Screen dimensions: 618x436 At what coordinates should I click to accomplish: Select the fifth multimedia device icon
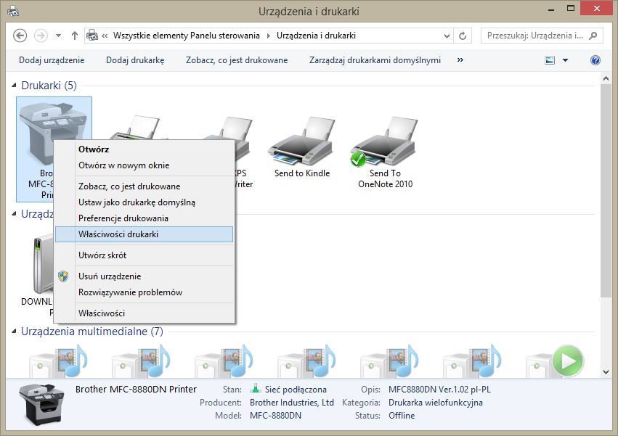[389, 361]
